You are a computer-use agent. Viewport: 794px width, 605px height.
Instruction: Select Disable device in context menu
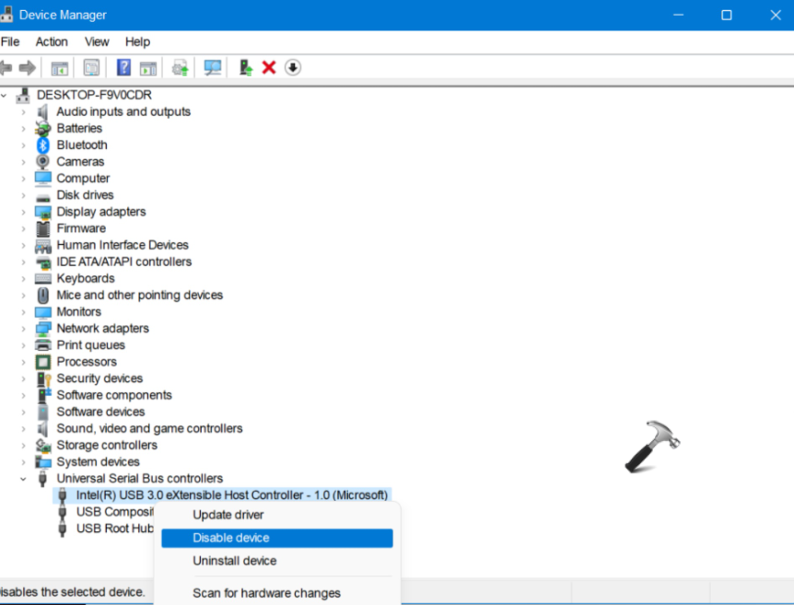277,538
